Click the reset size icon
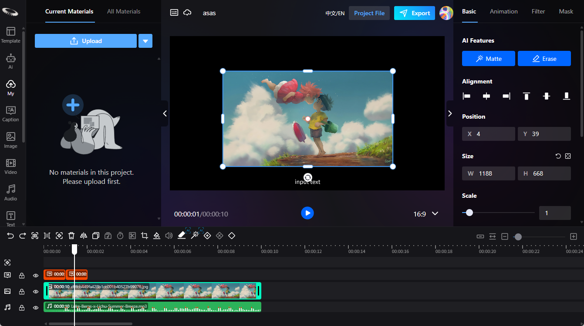The width and height of the screenshot is (584, 326). [x=558, y=156]
